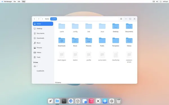
Task: Open Settings gear from the dock
Action: click(x=112, y=101)
